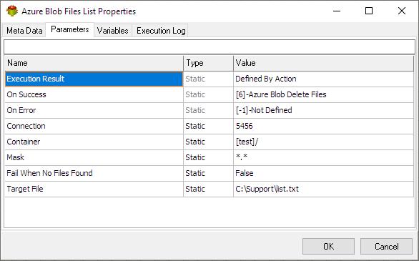Select the On Success parameter name

[94, 94]
